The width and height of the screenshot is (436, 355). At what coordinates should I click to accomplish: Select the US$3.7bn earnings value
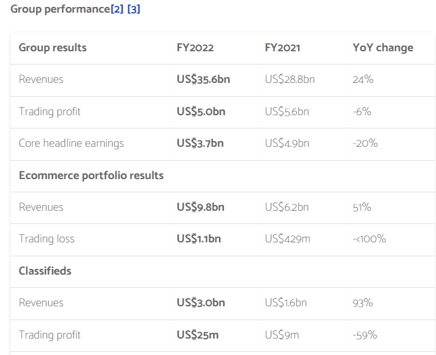coord(200,144)
